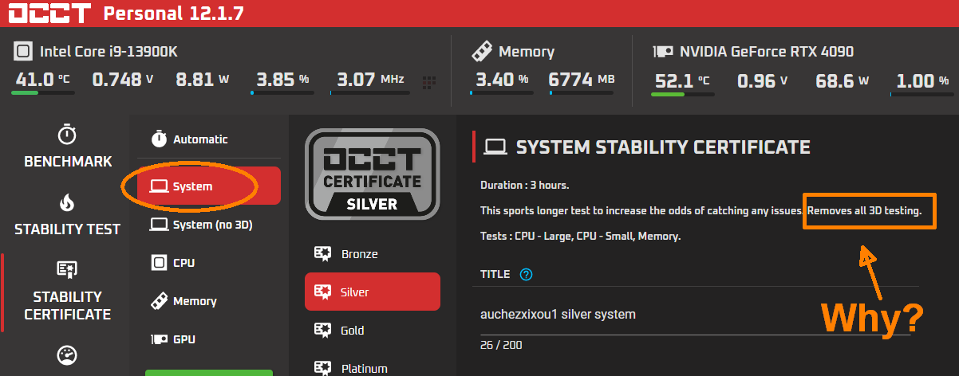Click the CPU frequency 3.07 MHz reading
Viewport: 959px width, 376px height.
pyautogui.click(x=370, y=80)
